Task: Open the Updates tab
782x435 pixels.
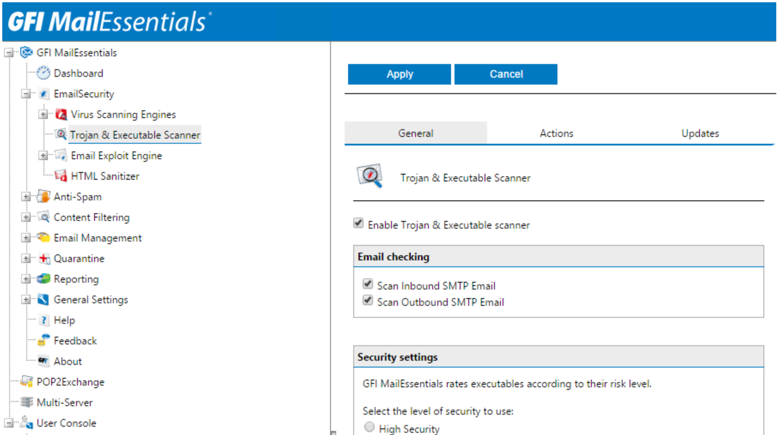Action: pos(700,133)
